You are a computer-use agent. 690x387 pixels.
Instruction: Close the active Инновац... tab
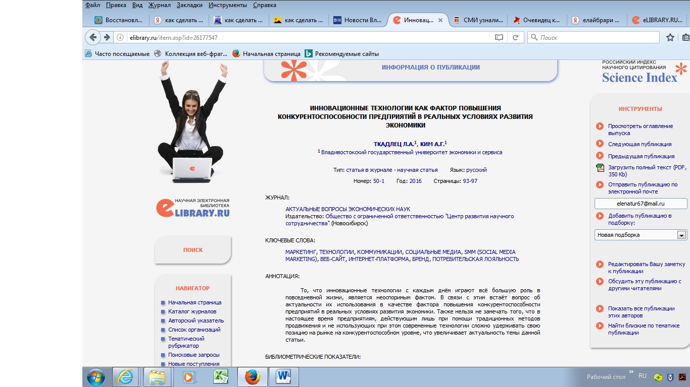click(440, 20)
